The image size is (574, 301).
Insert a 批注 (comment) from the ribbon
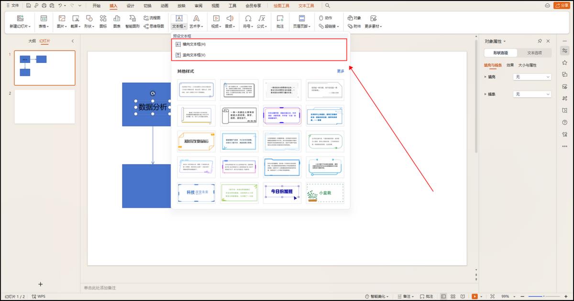[x=280, y=18]
